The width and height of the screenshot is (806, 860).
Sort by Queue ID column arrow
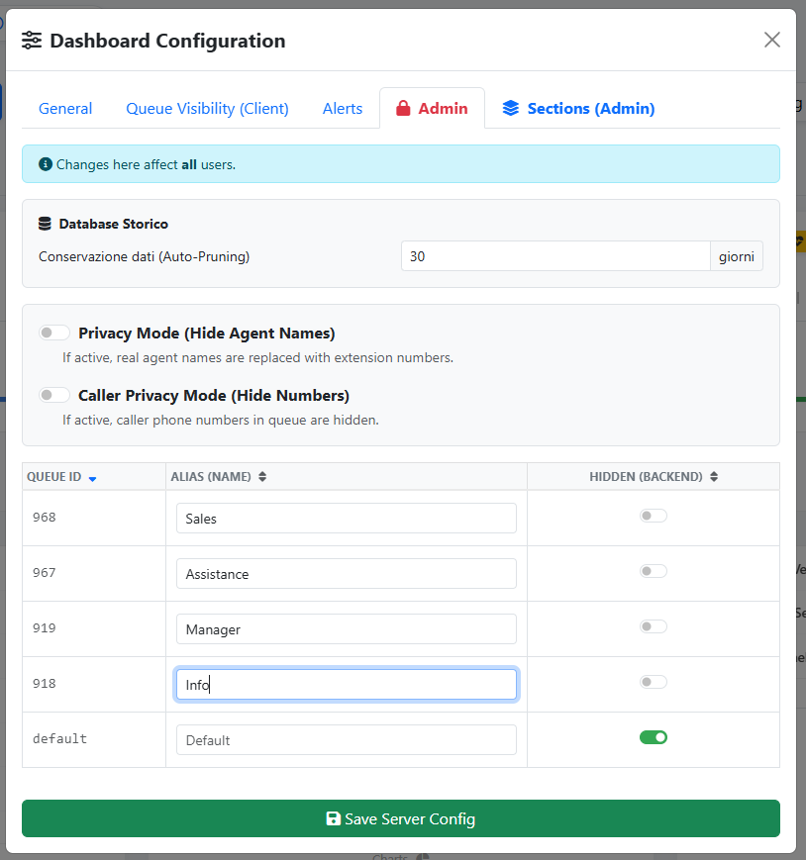[92, 478]
